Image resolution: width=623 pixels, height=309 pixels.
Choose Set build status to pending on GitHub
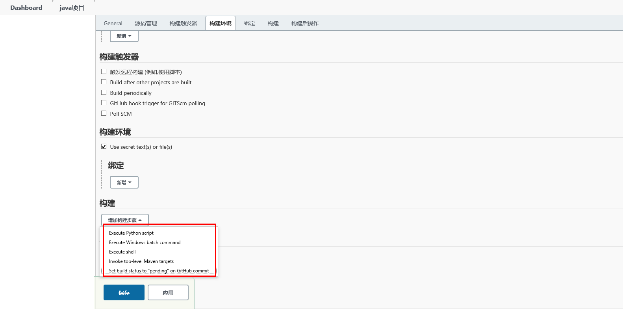(x=159, y=271)
